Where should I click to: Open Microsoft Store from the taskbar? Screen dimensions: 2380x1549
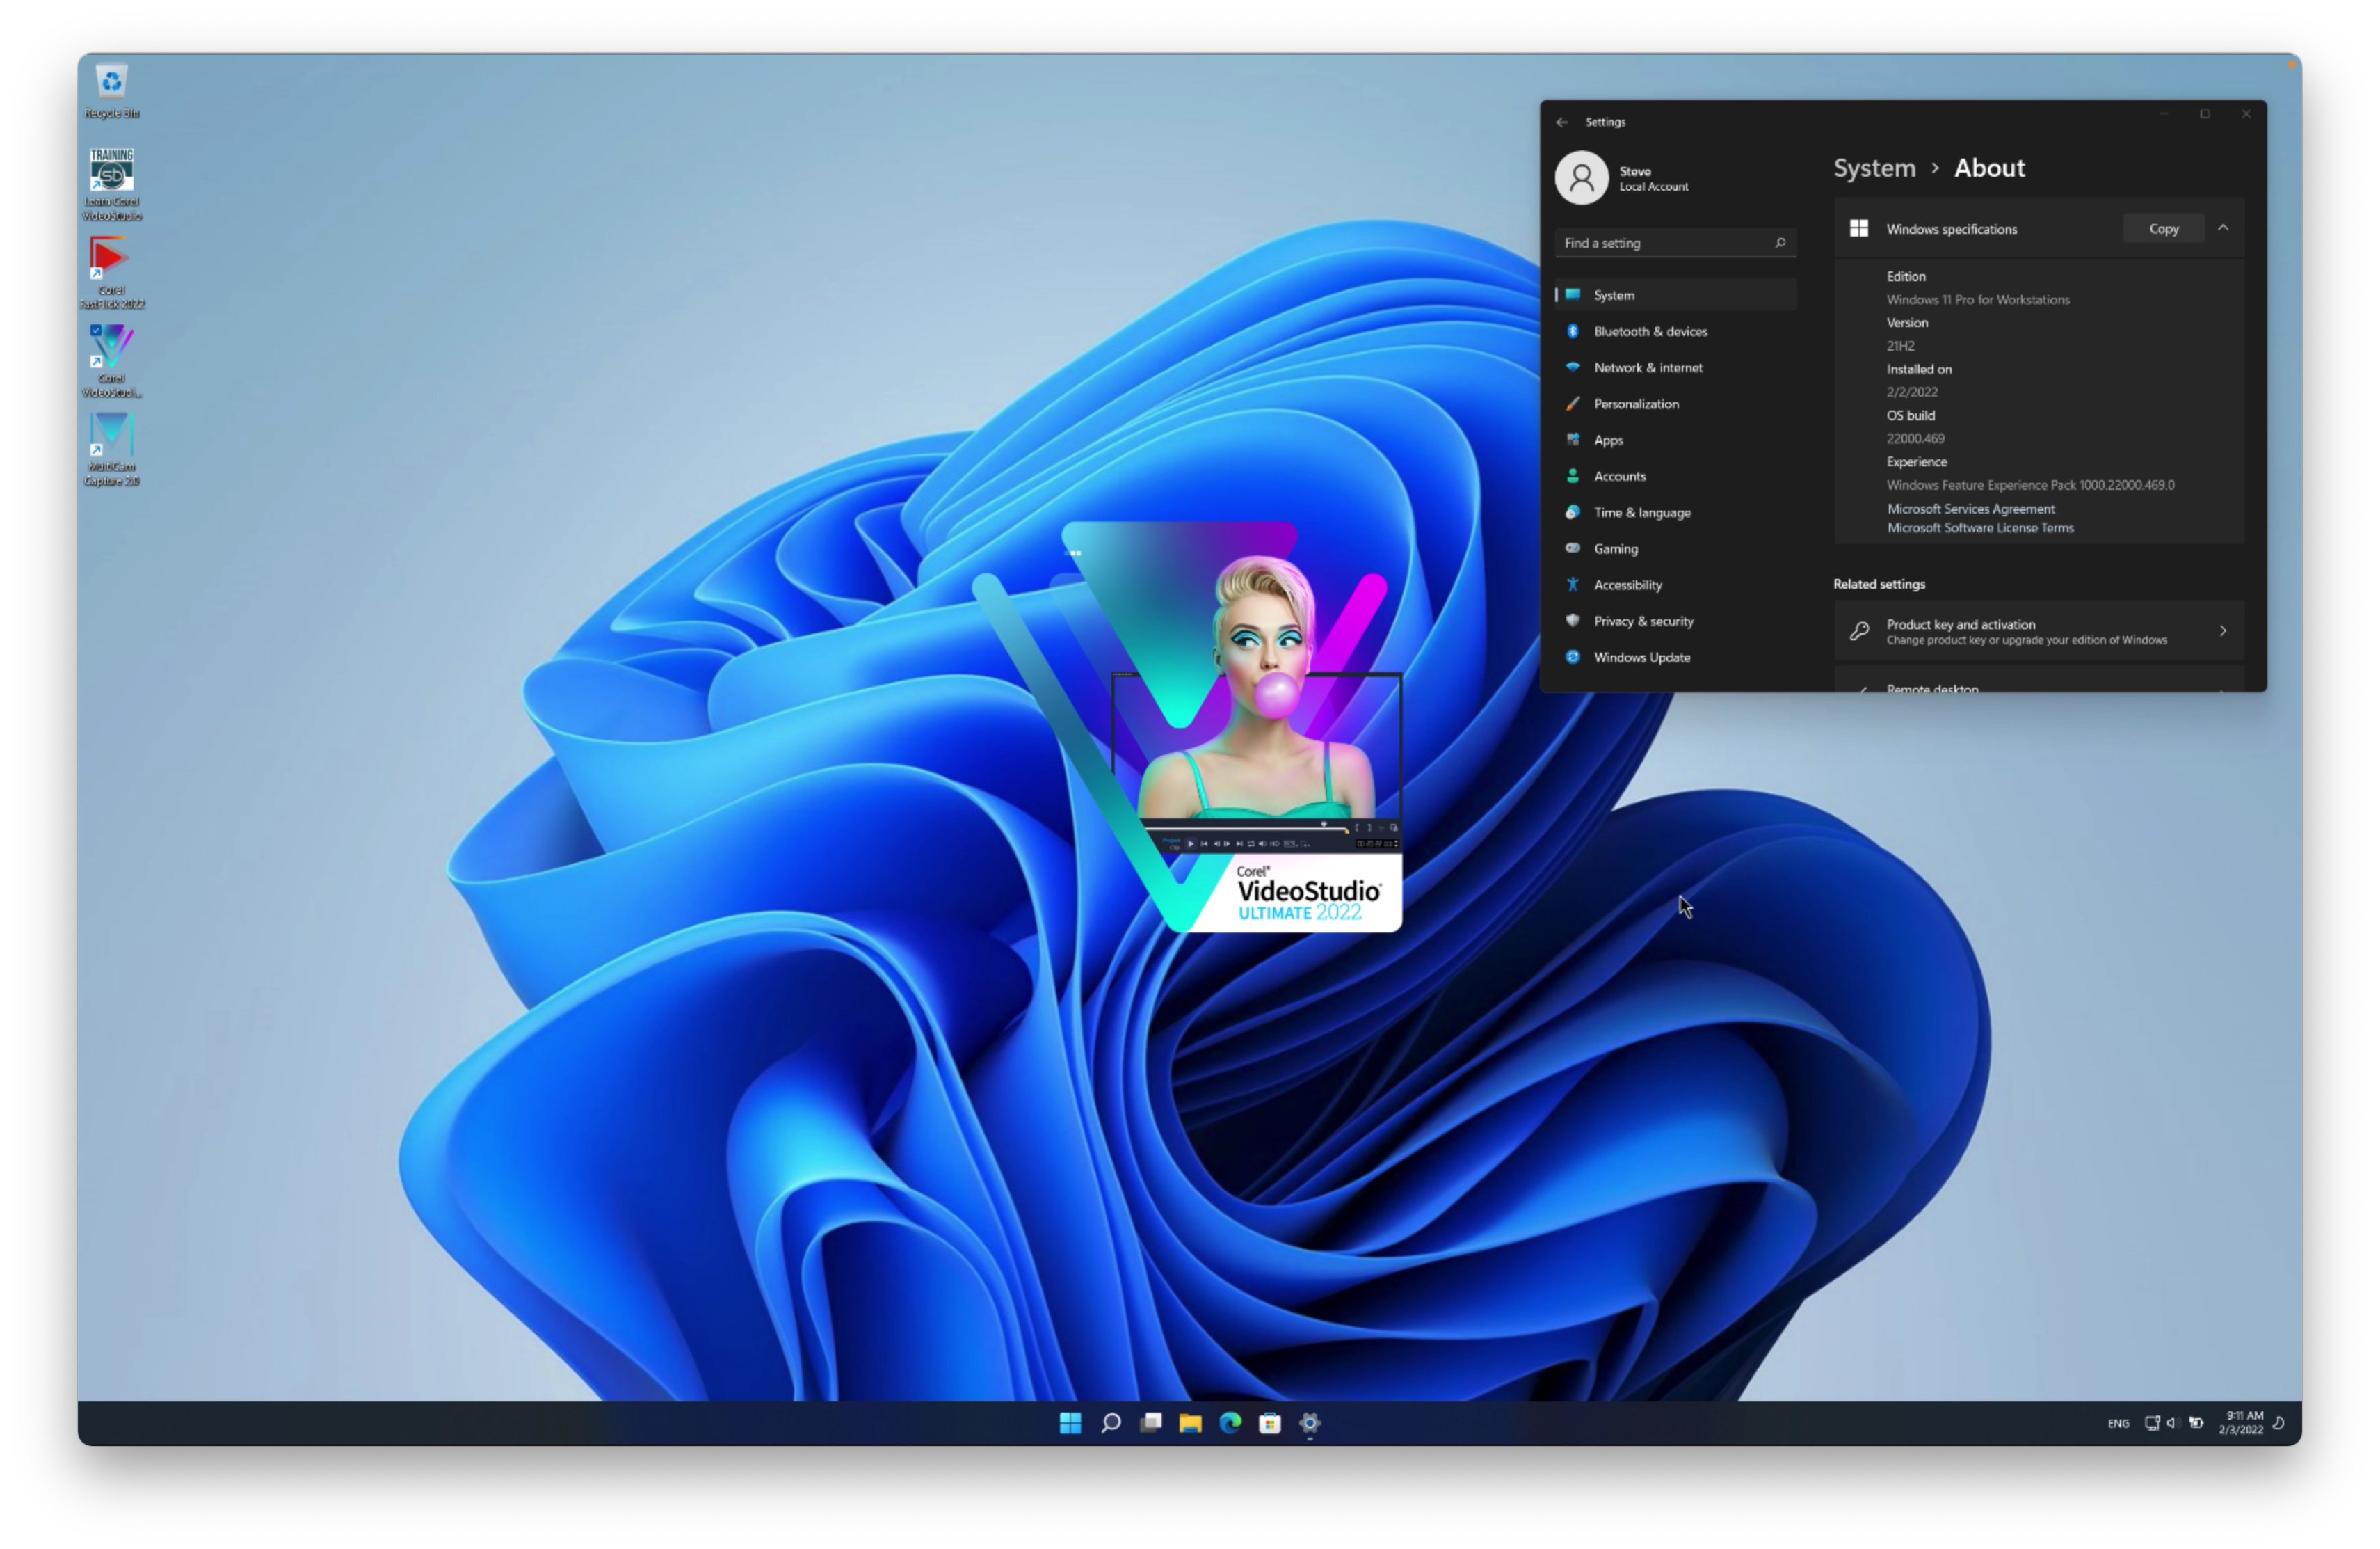[x=1270, y=1422]
